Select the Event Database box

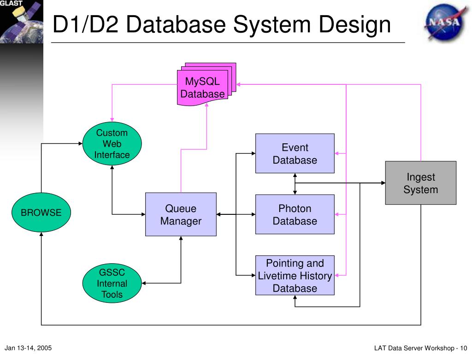[295, 153]
